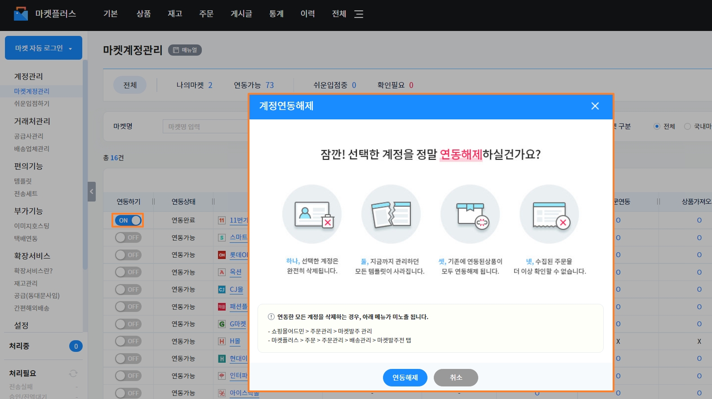Toggle 연동하기 switch for 롯데ON row

pyautogui.click(x=128, y=255)
